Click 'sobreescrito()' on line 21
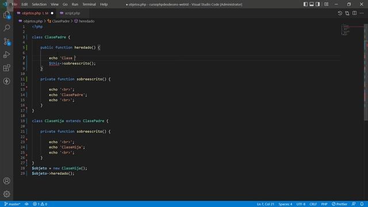 (91, 132)
